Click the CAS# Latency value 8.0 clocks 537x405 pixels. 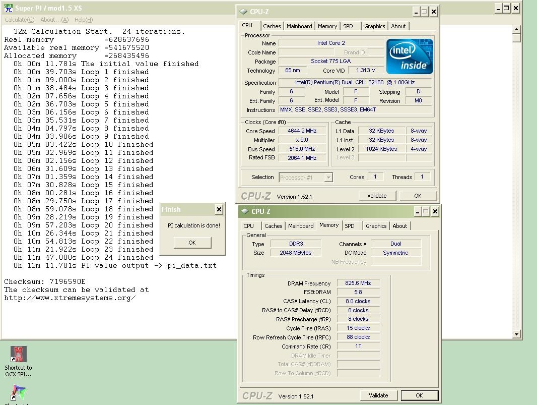358,302
